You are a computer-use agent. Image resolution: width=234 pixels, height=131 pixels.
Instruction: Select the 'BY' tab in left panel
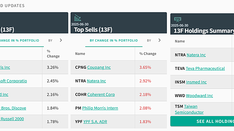click(50, 40)
